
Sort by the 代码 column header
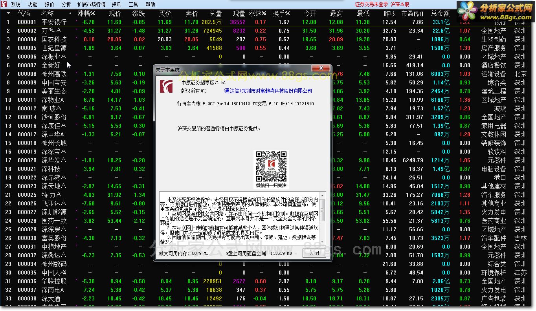24,13
